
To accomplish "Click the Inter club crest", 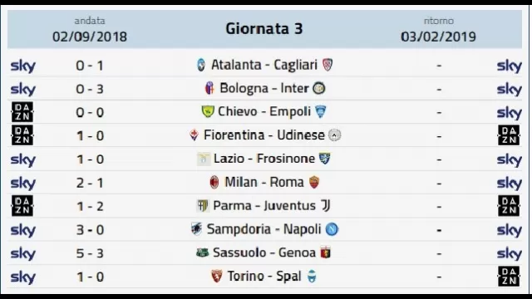I will coord(319,89).
